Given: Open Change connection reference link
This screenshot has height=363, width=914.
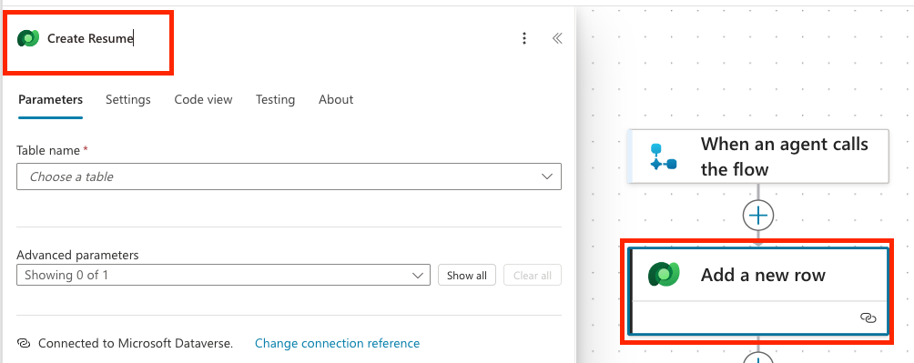Looking at the screenshot, I should click(x=337, y=343).
